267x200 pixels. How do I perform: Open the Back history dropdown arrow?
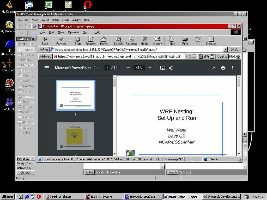53,41
